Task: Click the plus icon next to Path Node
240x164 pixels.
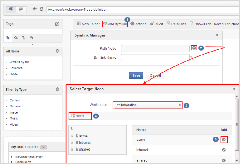Action: click(194, 48)
